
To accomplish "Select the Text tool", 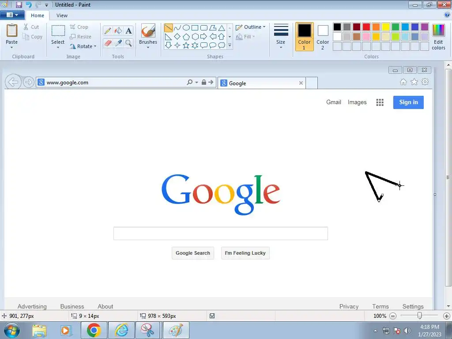I will (128, 31).
